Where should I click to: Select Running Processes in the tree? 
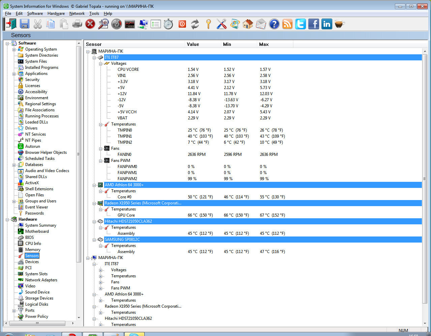click(x=42, y=116)
